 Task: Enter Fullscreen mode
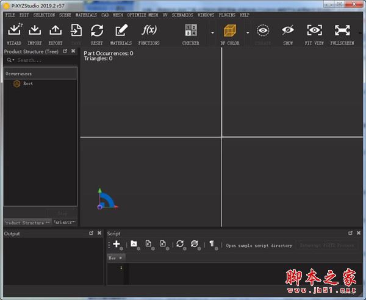(342, 30)
